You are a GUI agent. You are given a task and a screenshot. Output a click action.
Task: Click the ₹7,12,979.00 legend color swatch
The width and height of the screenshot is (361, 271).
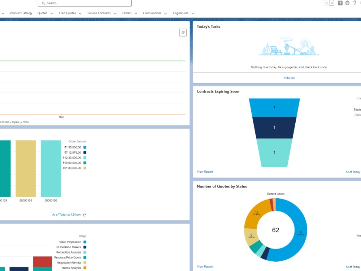coord(85,152)
